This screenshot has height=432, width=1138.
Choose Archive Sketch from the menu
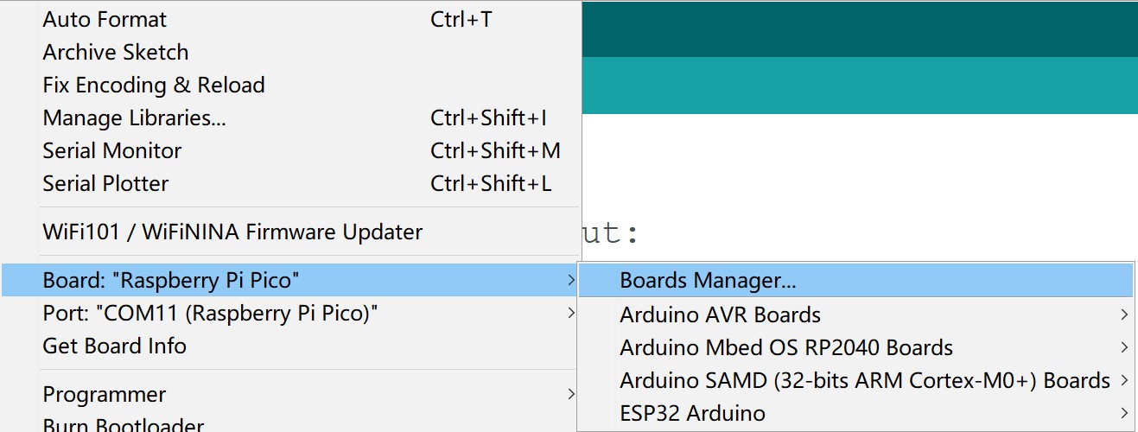tap(290, 53)
